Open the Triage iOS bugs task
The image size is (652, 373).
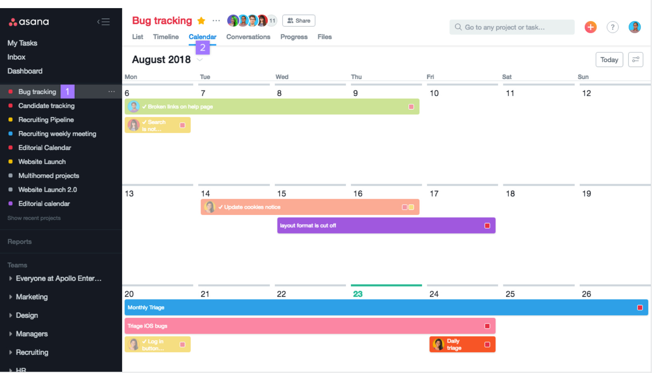[310, 326]
